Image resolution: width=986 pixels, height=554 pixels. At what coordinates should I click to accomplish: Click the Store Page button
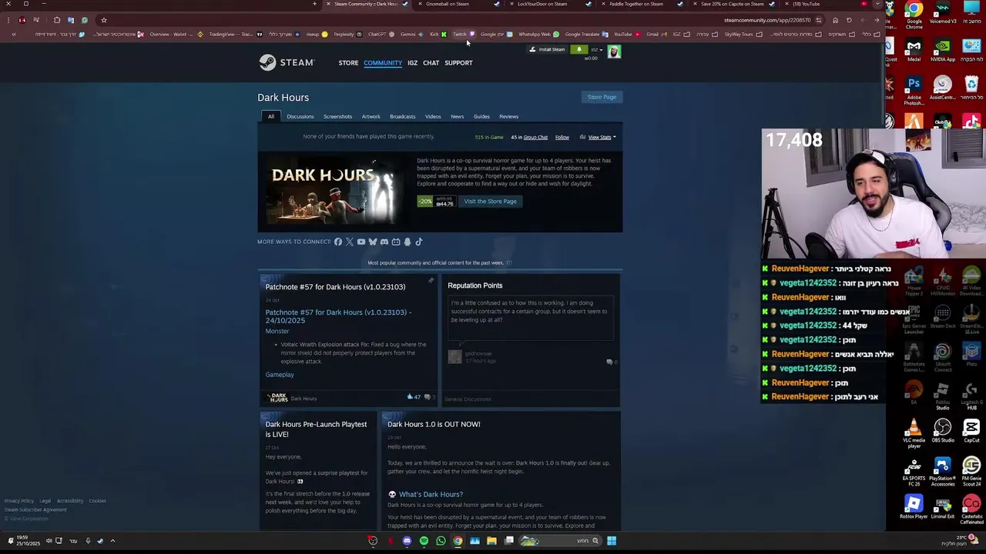[x=602, y=97]
